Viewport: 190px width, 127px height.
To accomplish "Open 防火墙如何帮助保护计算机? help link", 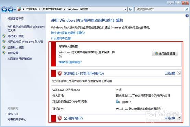I will coord(68,33).
